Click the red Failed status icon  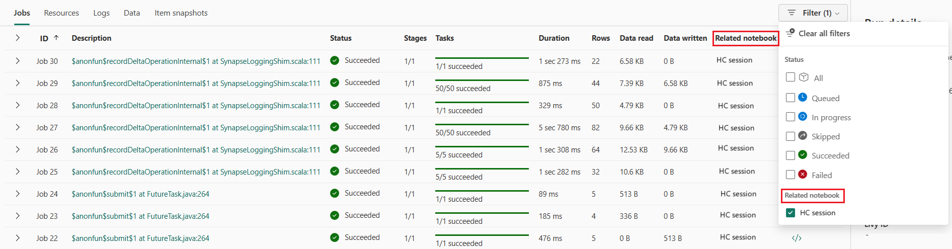(x=803, y=175)
